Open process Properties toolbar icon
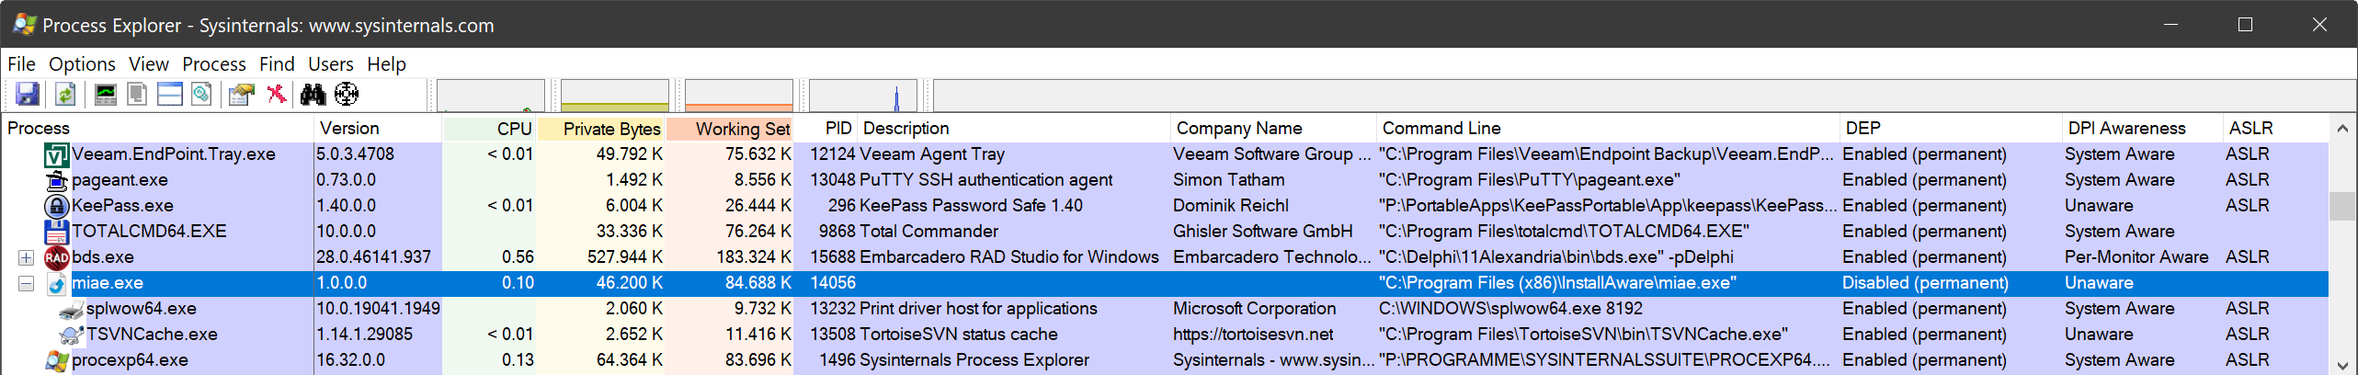Image resolution: width=2358 pixels, height=375 pixels. [x=242, y=94]
